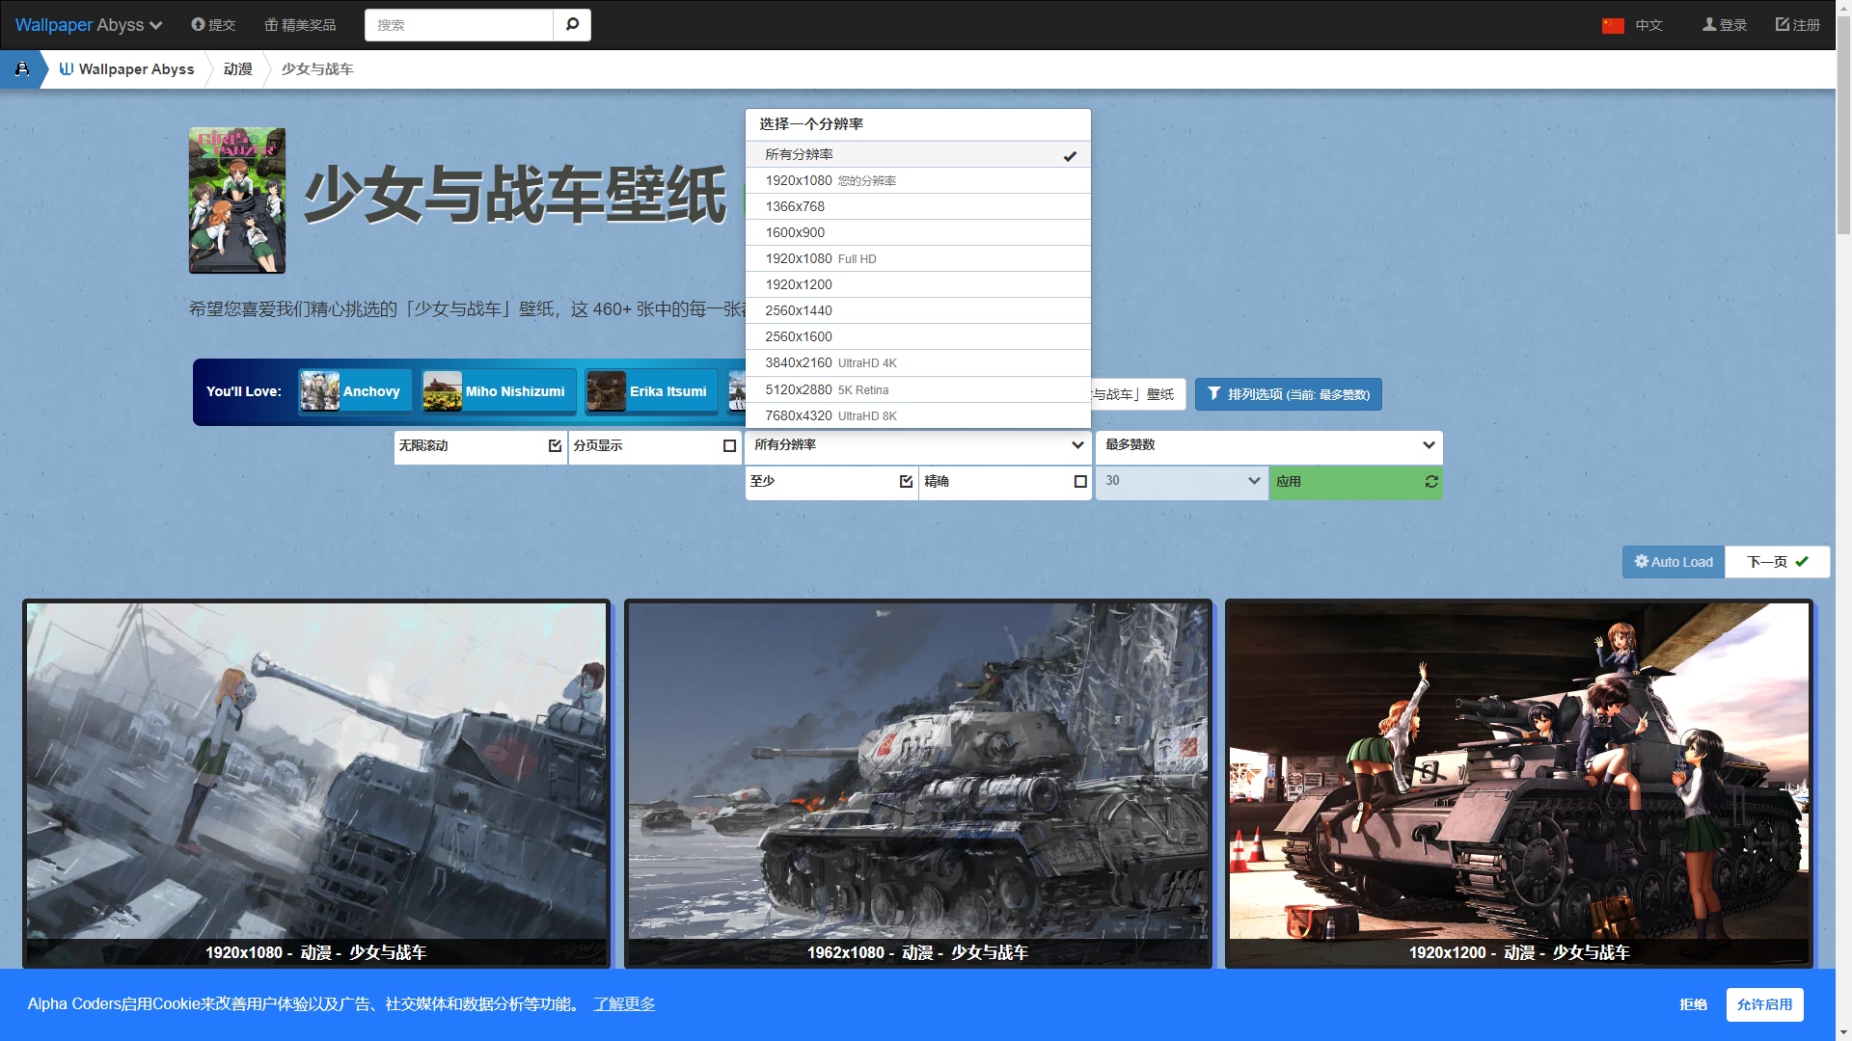This screenshot has width=1852, height=1041.
Task: Check the exact (精确) resolution checkbox
Action: click(x=1080, y=481)
